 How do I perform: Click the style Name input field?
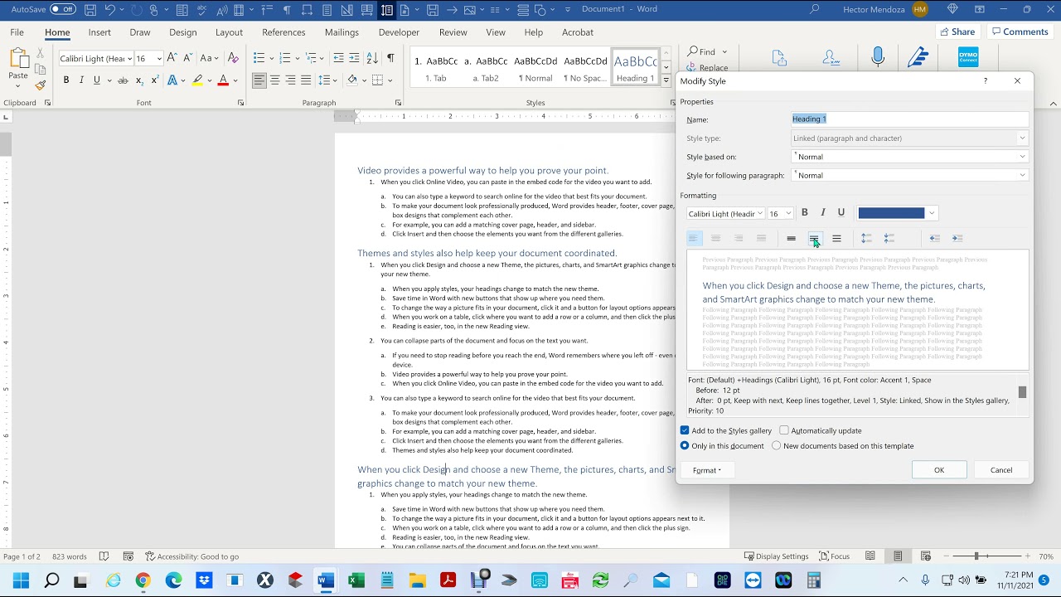coord(909,119)
